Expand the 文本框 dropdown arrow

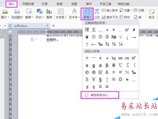tap(66, 17)
